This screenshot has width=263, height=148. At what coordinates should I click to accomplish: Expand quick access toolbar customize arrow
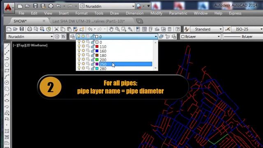pyautogui.click(x=148, y=6)
